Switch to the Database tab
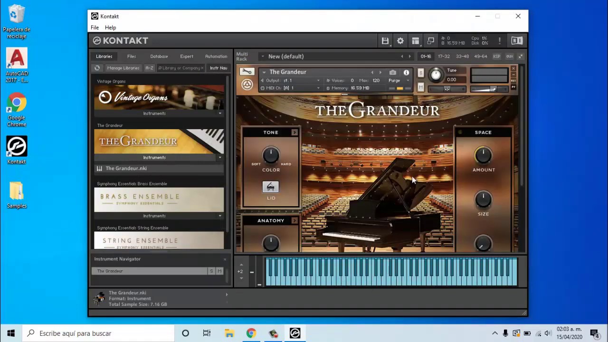 159,57
